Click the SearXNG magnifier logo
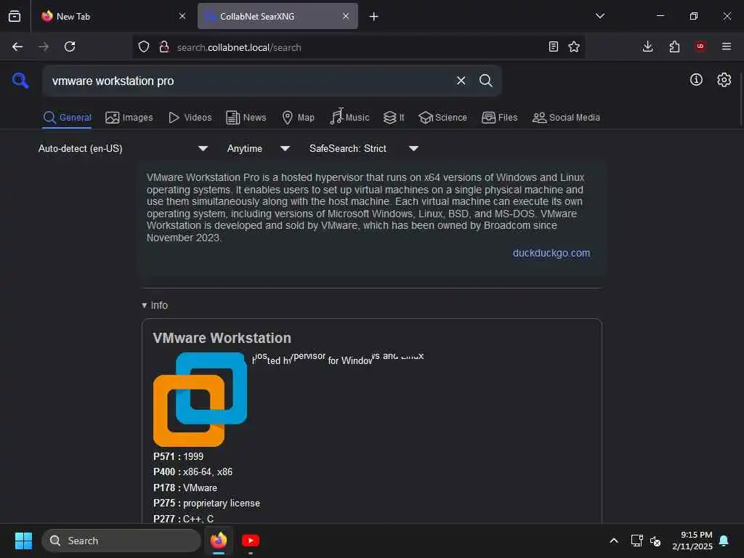744x558 pixels. click(x=20, y=80)
